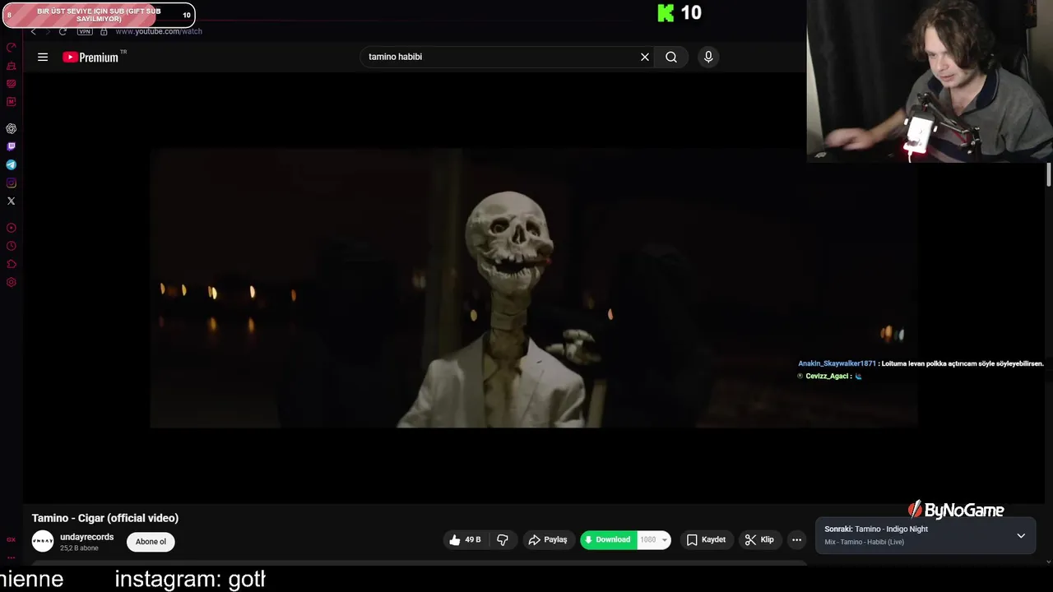Open the YouTube hamburger guide menu

pyautogui.click(x=43, y=57)
